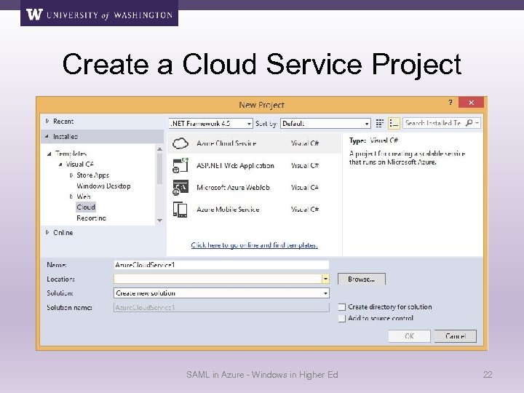The image size is (524, 393).
Task: Select the Store Apps tree item
Action: pyautogui.click(x=93, y=175)
